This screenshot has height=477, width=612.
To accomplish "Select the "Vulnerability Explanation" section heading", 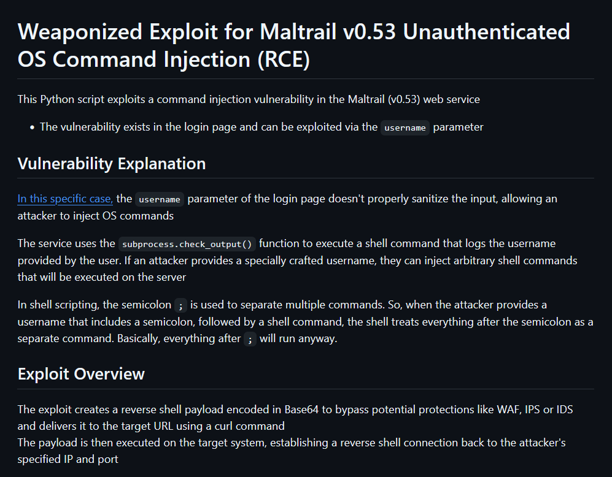I will 112,164.
